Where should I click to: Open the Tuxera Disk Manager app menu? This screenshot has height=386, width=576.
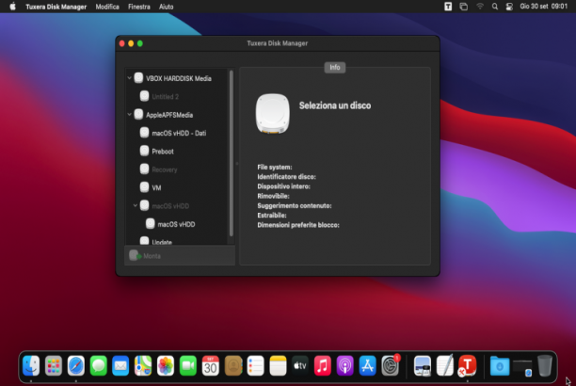pyautogui.click(x=56, y=7)
